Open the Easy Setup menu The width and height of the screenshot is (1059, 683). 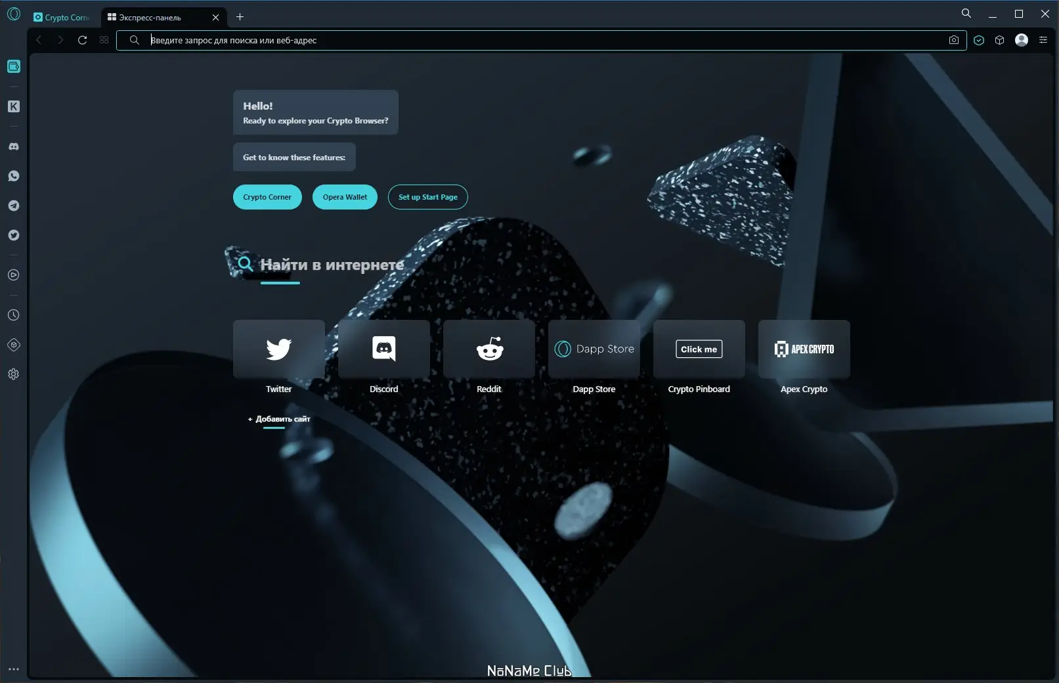pyautogui.click(x=1043, y=40)
